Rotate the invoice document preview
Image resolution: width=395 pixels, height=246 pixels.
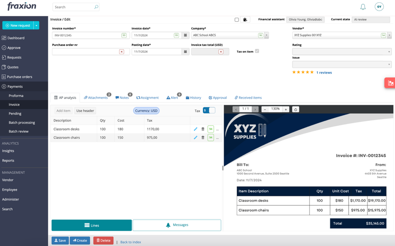(295, 109)
